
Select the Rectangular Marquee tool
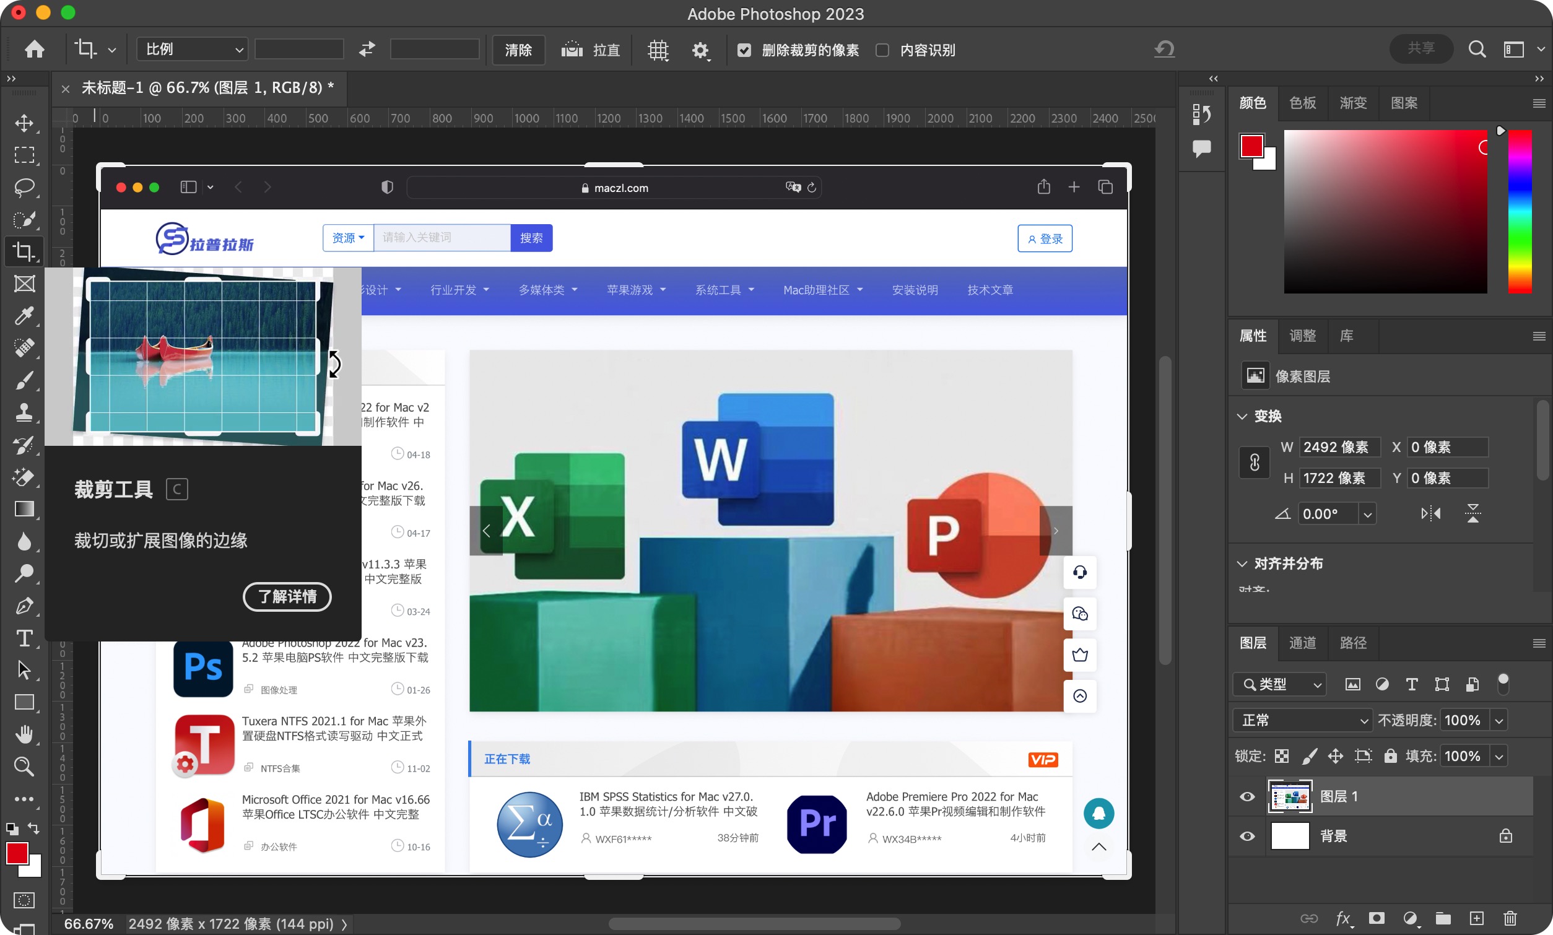coord(25,155)
